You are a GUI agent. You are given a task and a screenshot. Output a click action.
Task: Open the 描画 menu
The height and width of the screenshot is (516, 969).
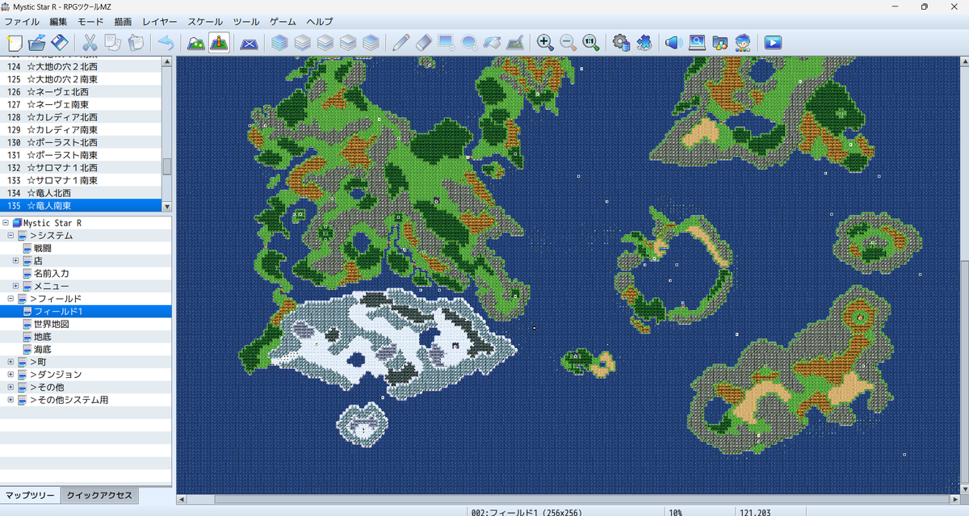(124, 22)
